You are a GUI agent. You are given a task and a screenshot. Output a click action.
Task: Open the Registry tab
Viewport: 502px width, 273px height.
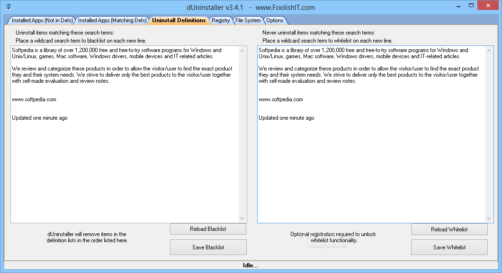click(221, 20)
